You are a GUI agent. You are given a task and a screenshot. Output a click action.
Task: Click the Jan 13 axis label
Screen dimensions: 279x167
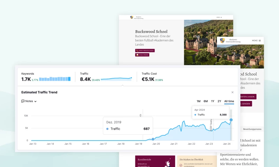(x=32, y=144)
